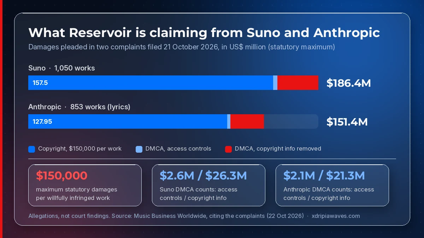Click the $186.4M total value
This screenshot has height=238, width=424.
click(349, 83)
